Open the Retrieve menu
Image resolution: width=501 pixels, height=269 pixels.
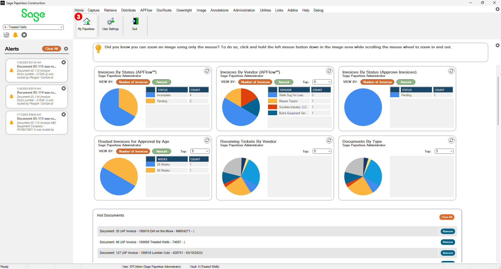110,10
